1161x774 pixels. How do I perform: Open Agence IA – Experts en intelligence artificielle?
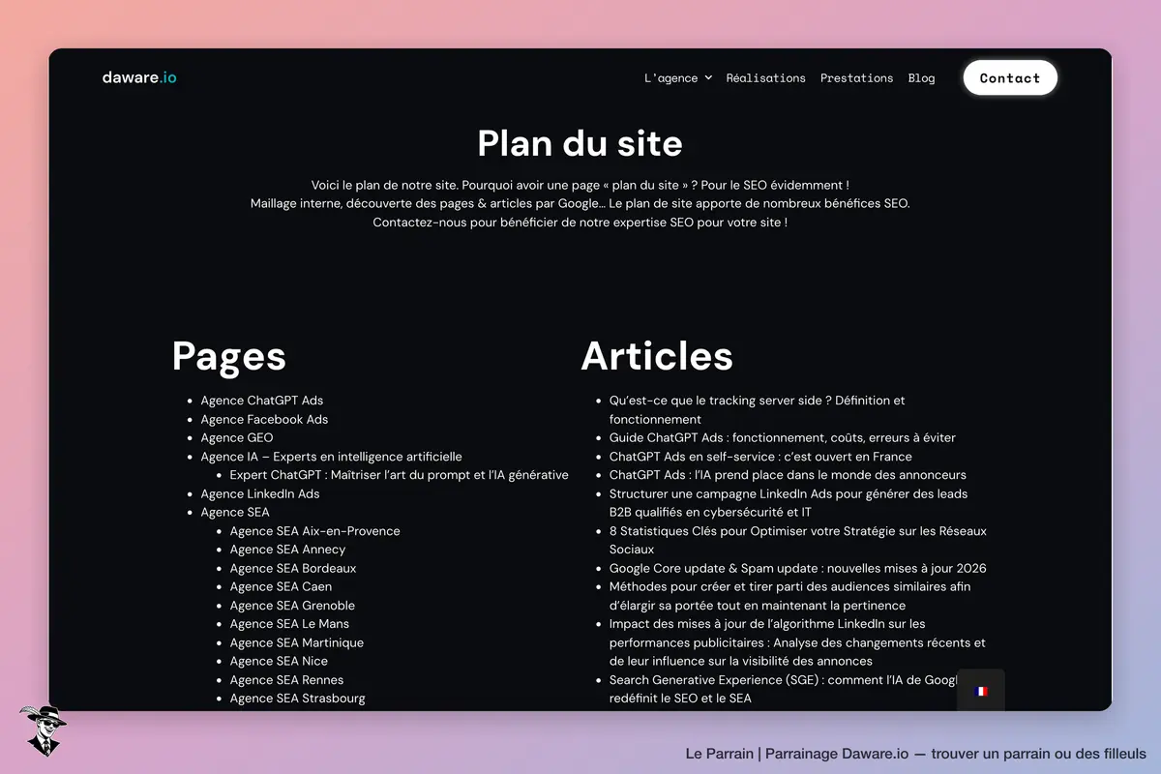(331, 457)
